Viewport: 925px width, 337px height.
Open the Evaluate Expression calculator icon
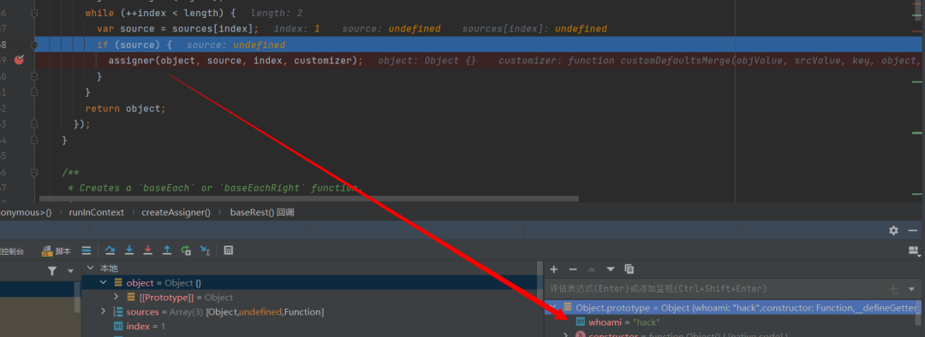(229, 251)
